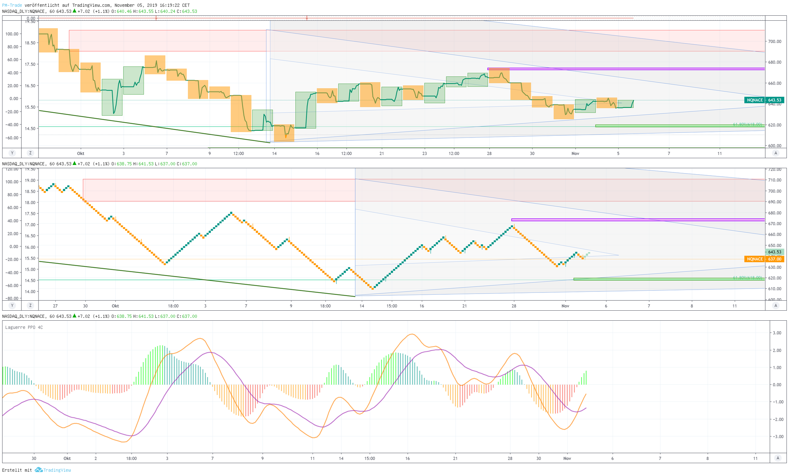Click the O:640.46 open value in top header
Viewport: 789px width, 476px height.
121,11
